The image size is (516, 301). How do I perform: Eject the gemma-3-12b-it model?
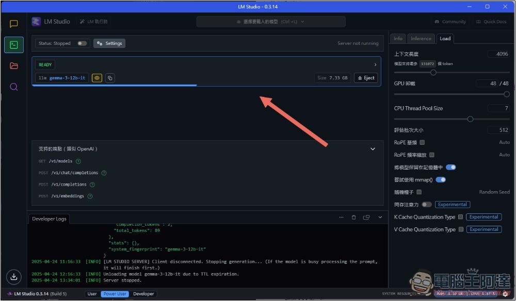[x=366, y=78]
